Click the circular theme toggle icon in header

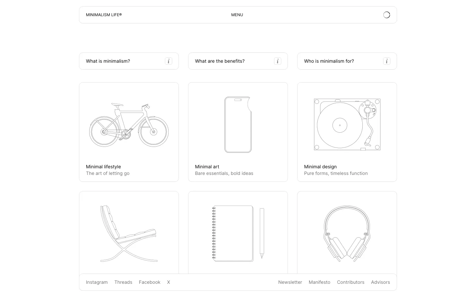386,15
